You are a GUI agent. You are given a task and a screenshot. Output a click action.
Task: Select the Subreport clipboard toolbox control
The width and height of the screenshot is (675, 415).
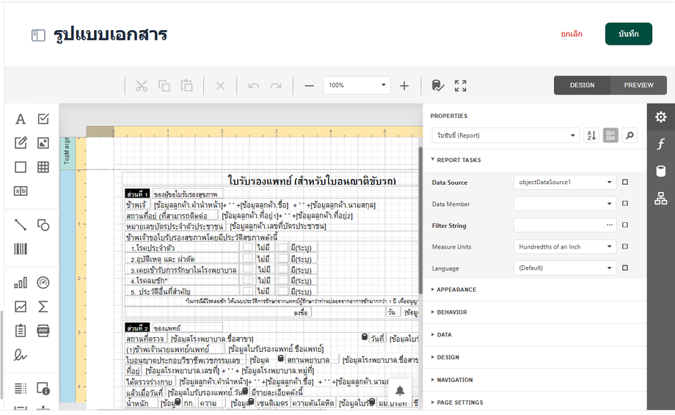pos(21,331)
